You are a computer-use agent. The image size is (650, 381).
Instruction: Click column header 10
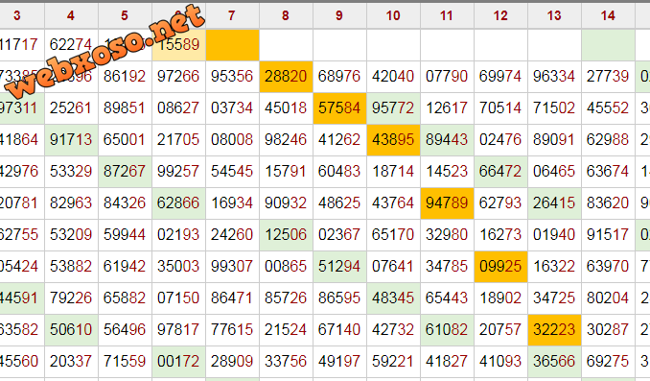(x=393, y=15)
